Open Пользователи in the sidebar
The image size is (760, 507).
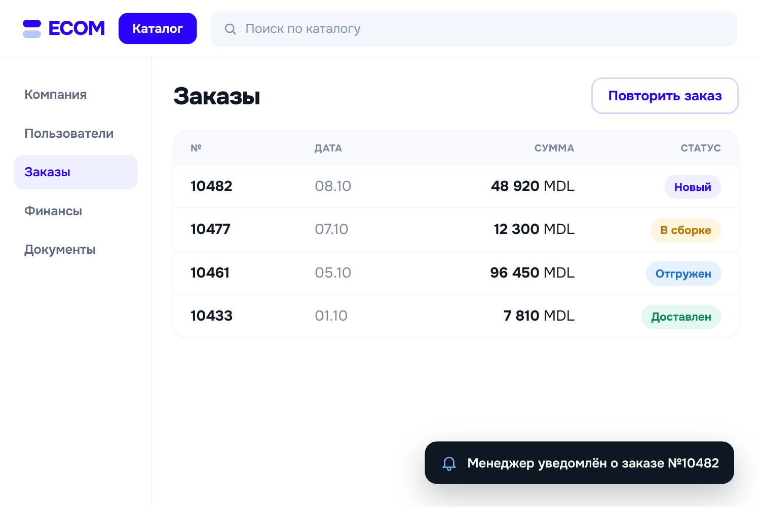coord(69,133)
